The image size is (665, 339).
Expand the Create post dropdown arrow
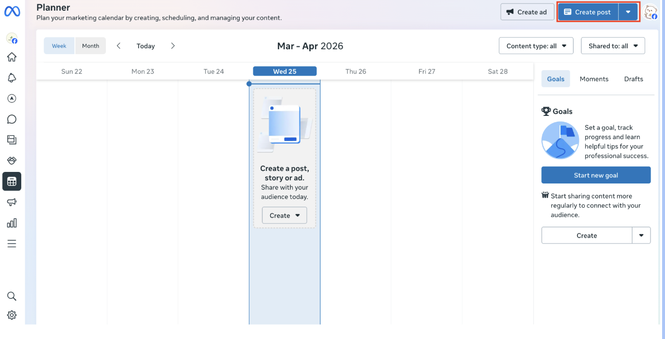coord(628,12)
